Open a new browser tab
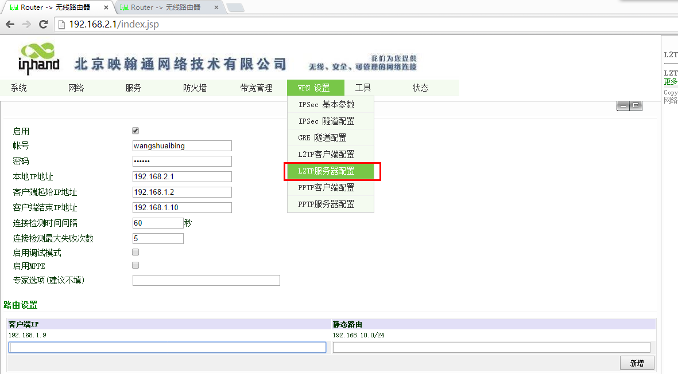The height and width of the screenshot is (374, 678). point(235,7)
